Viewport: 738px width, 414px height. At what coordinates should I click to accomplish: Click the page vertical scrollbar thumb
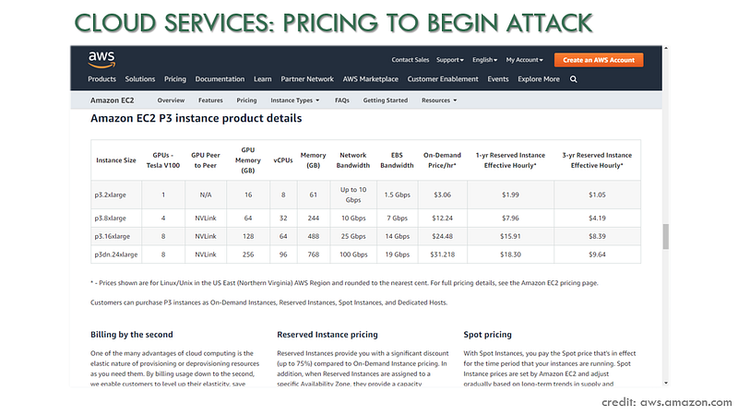coord(665,236)
